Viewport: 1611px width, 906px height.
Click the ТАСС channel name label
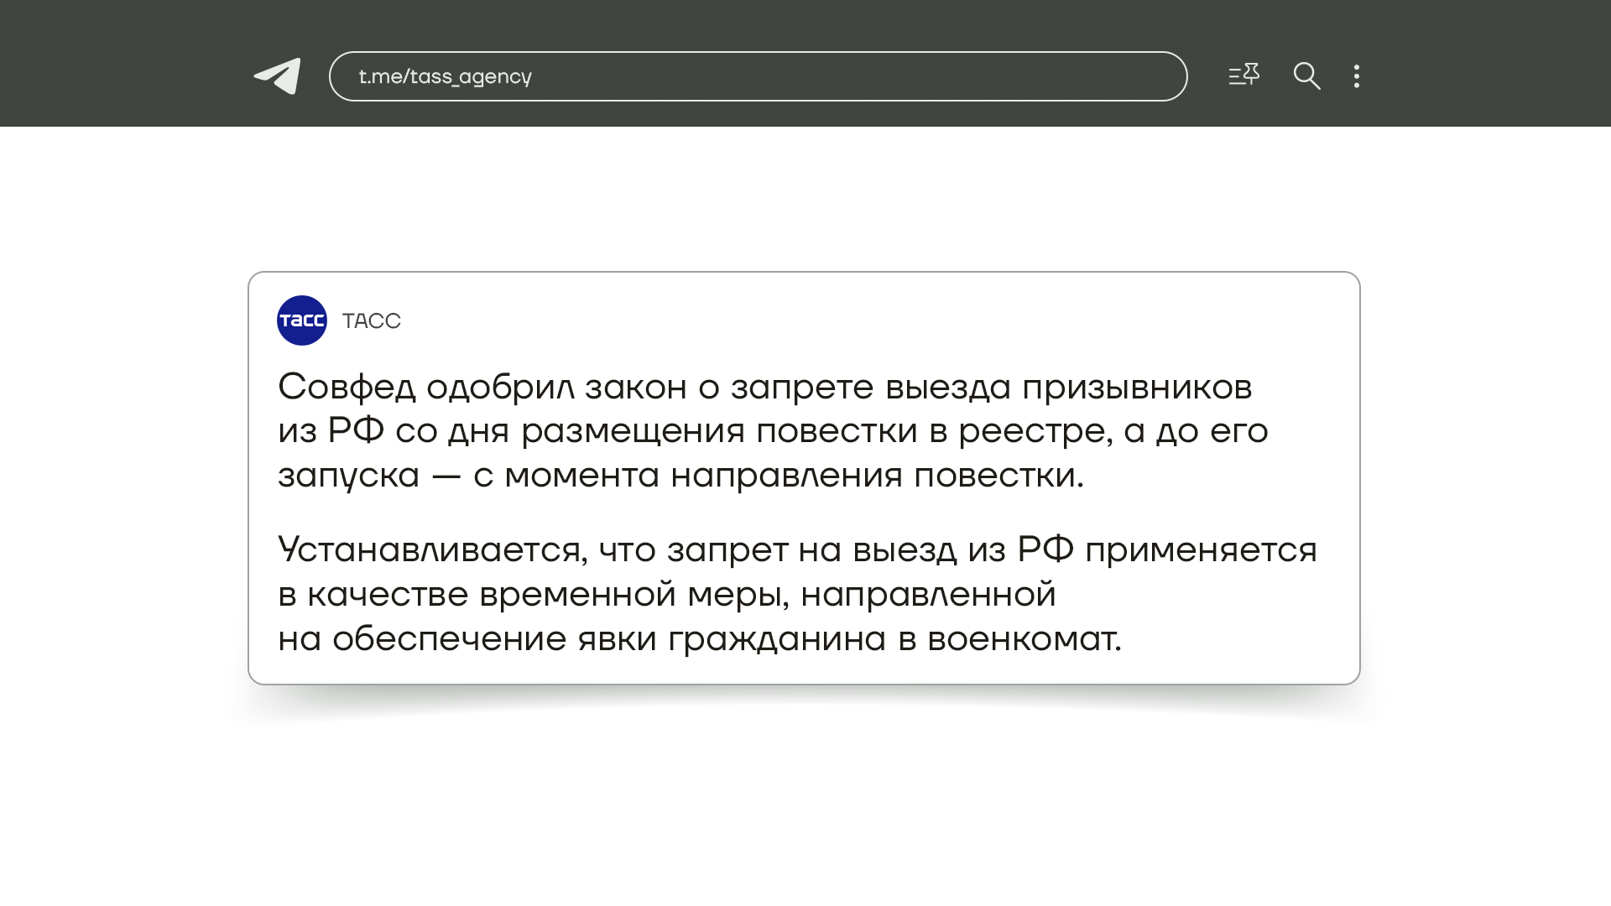coord(372,321)
